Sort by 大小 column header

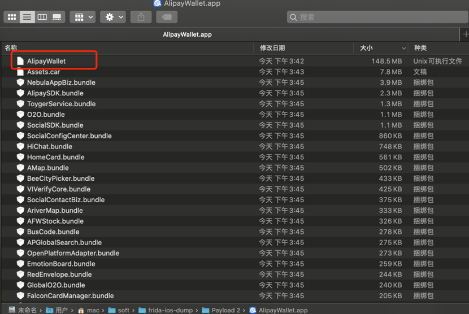[366, 48]
